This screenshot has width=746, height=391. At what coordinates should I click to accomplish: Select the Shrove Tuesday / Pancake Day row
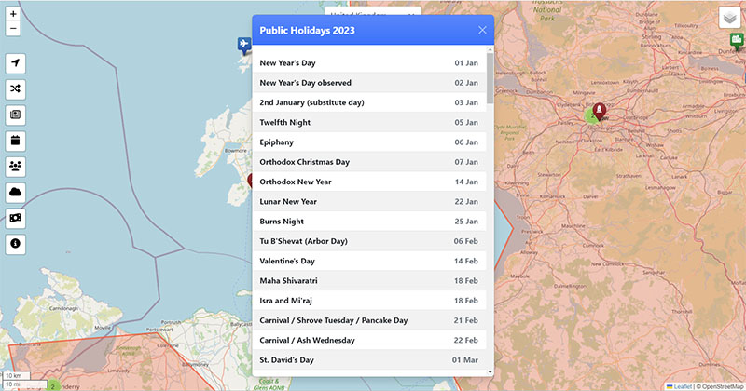pyautogui.click(x=369, y=320)
